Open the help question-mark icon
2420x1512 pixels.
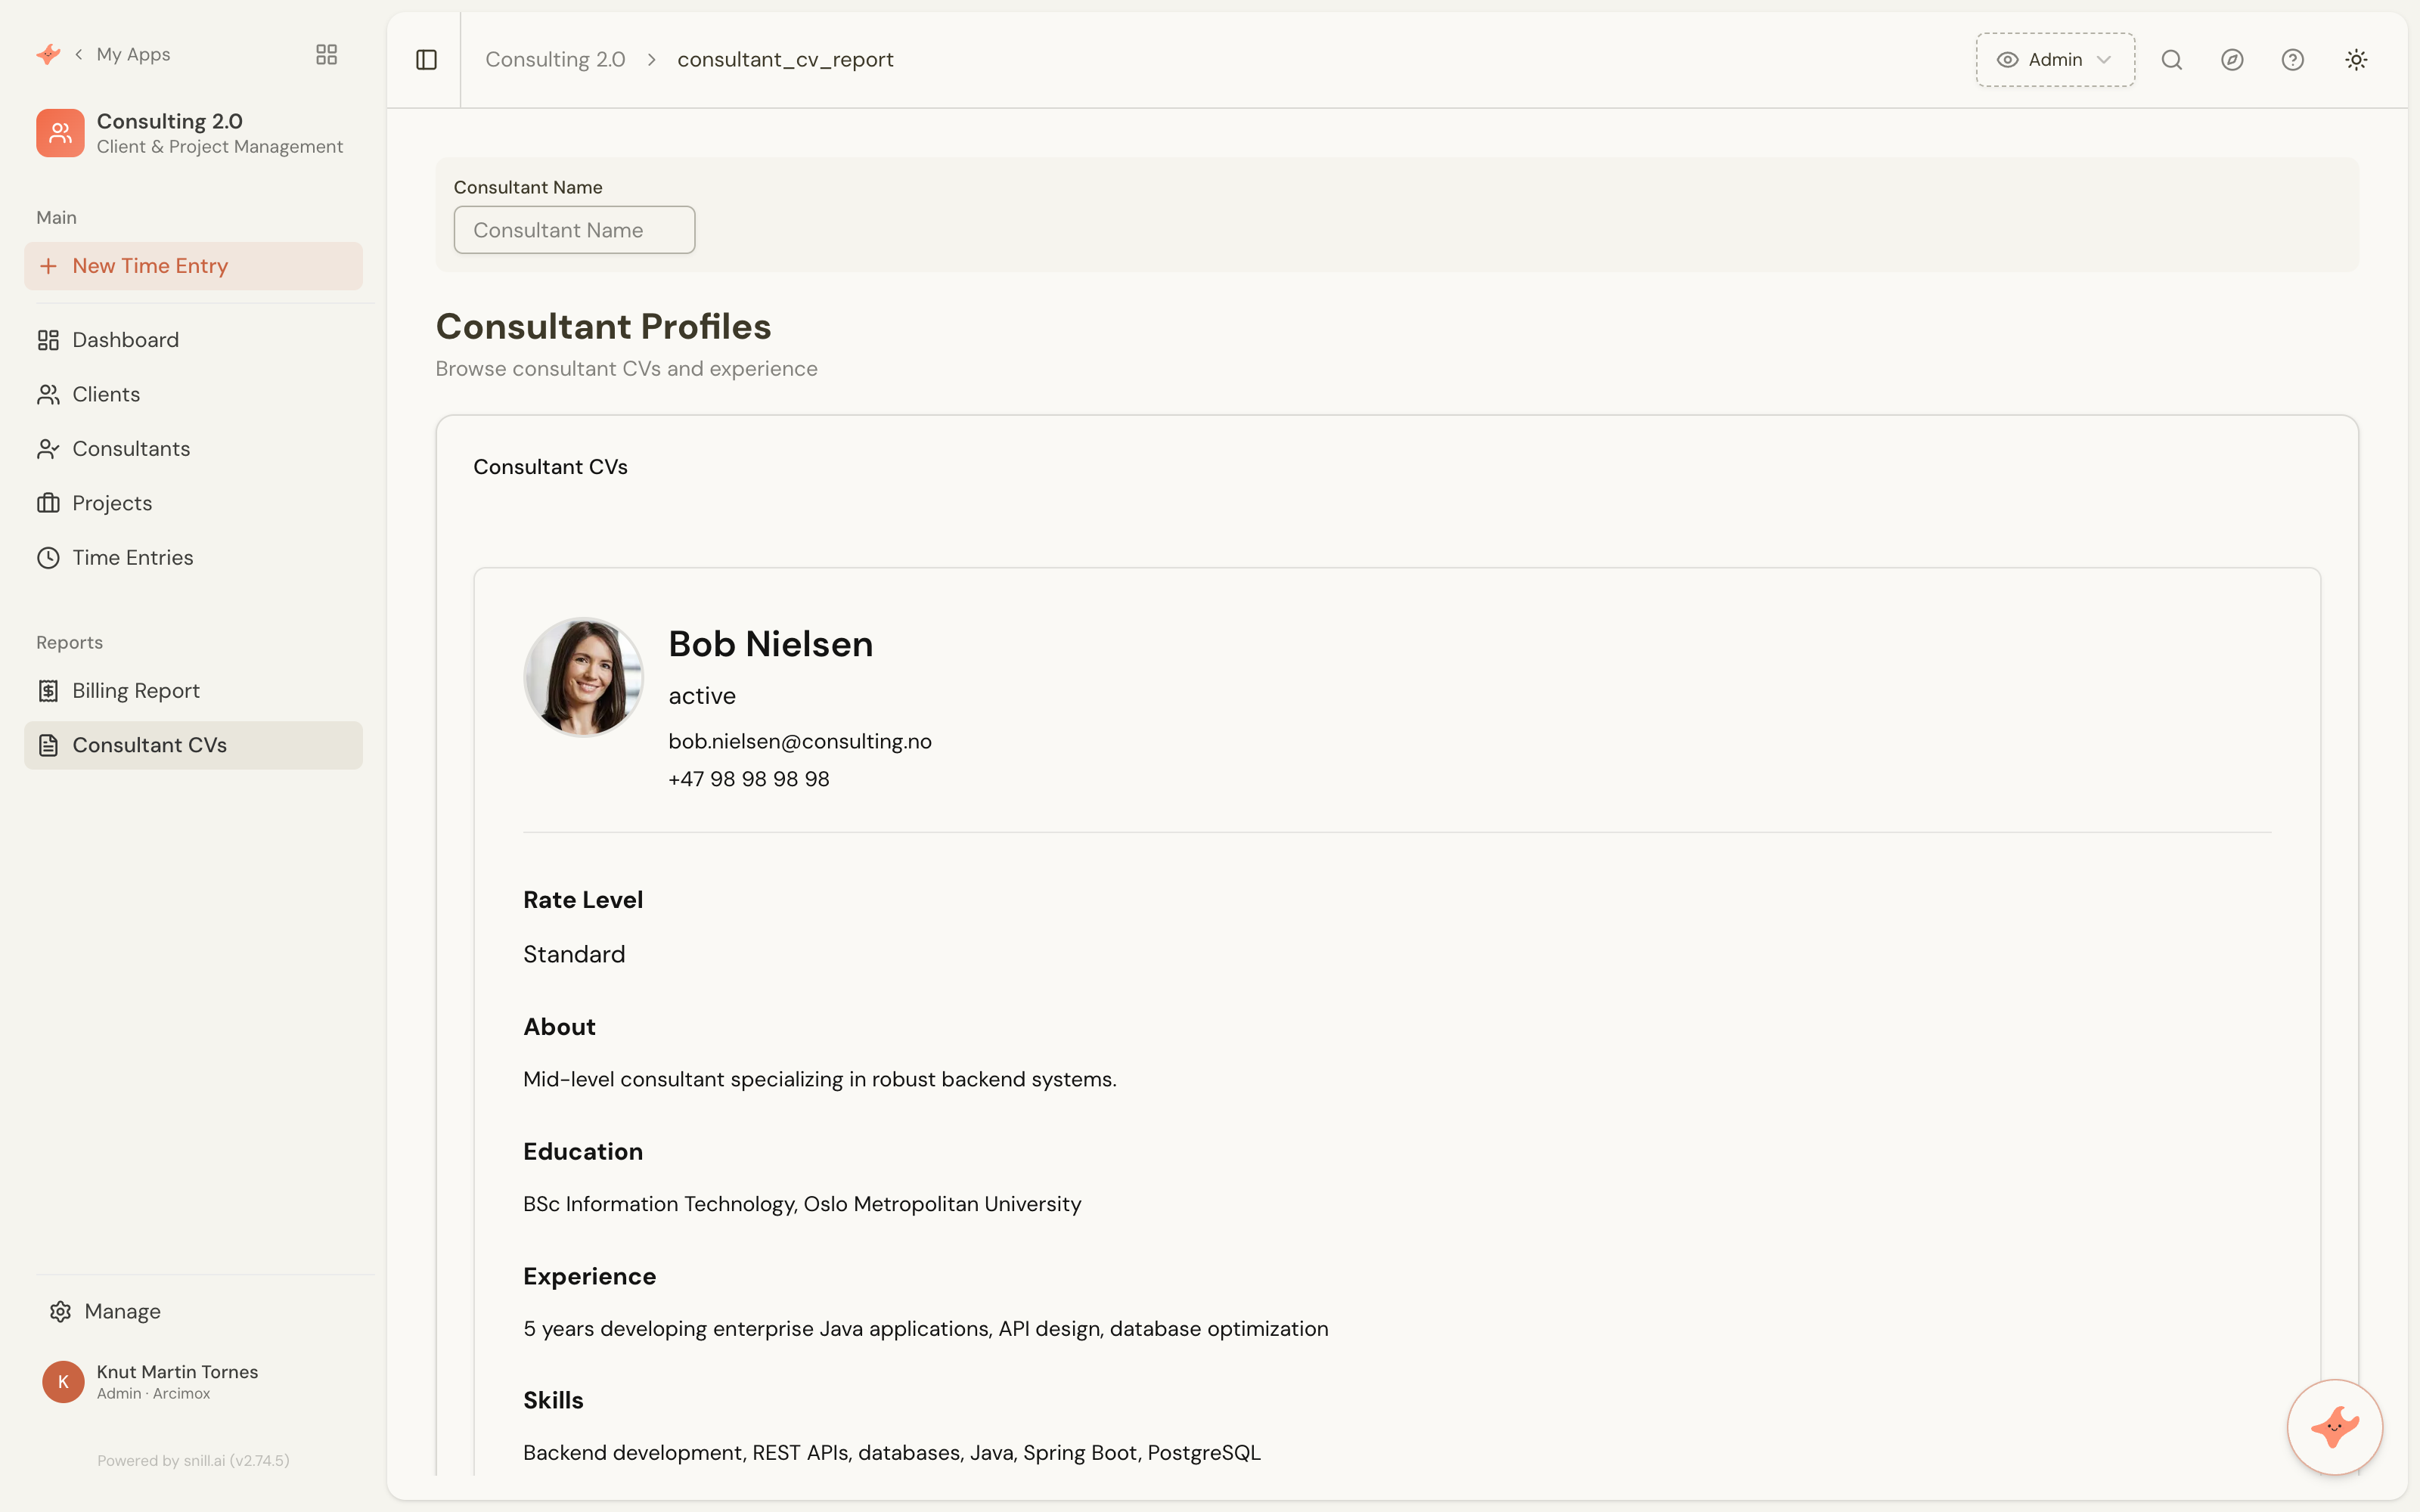pos(2292,60)
